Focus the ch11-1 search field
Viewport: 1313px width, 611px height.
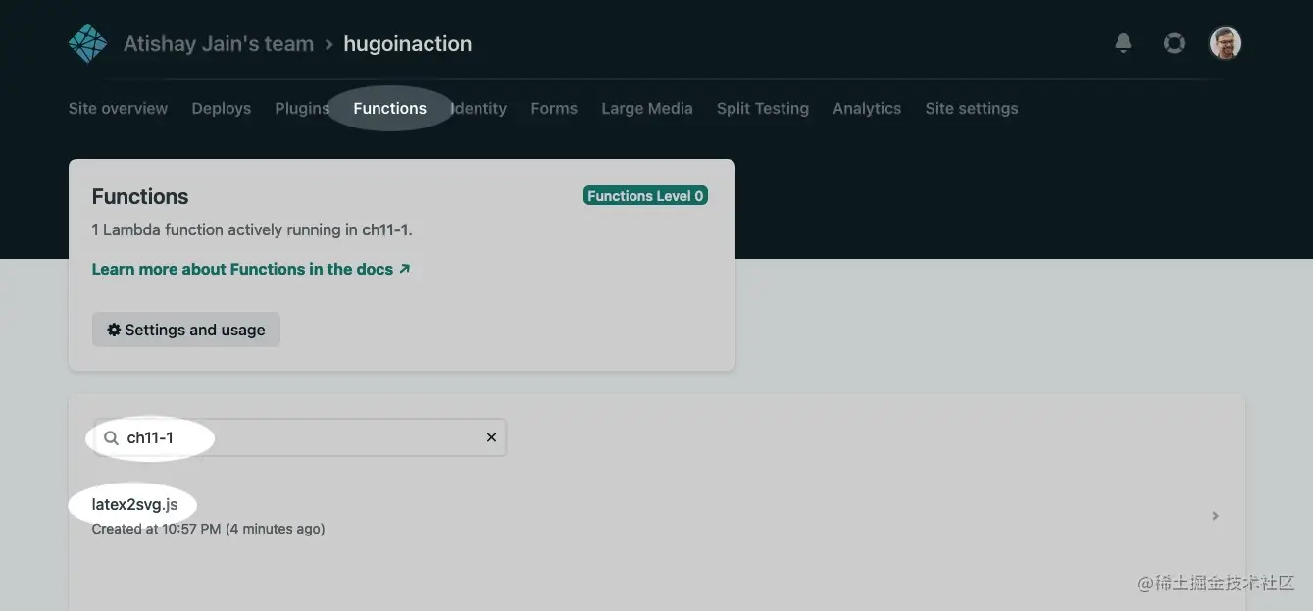(300, 437)
